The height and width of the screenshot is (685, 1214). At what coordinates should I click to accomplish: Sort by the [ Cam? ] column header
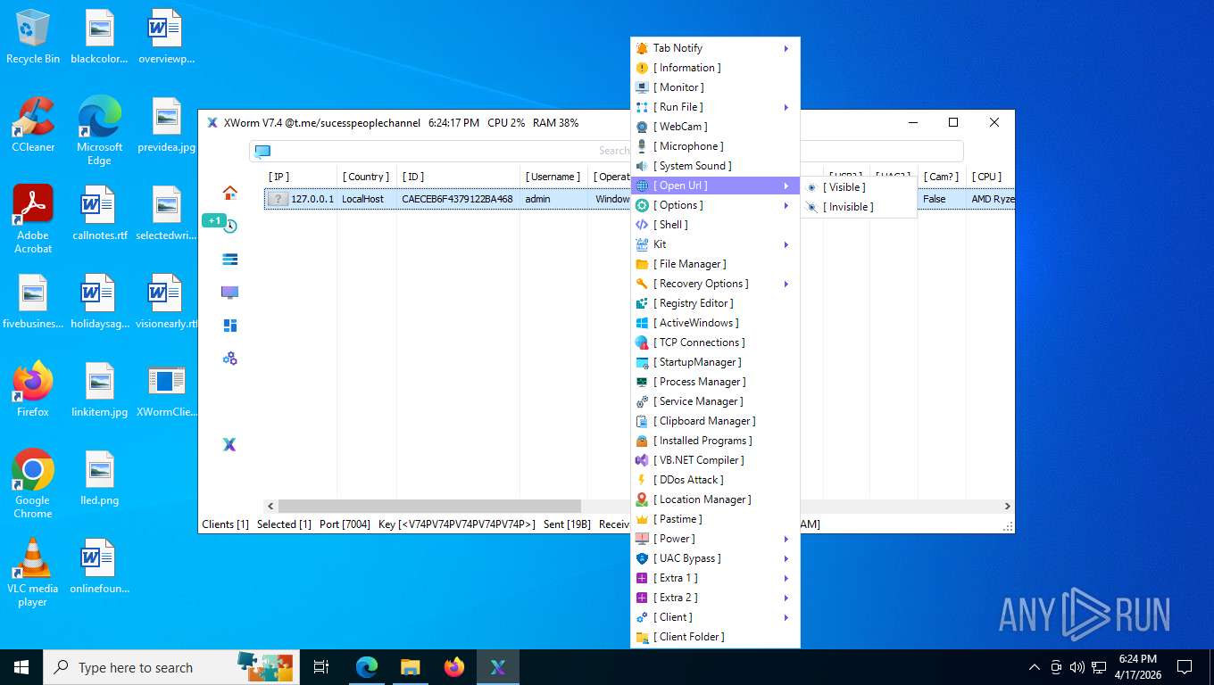coord(942,177)
